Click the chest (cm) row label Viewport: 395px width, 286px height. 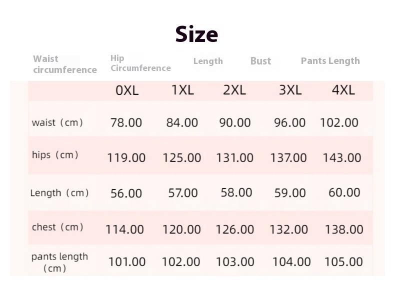click(57, 227)
